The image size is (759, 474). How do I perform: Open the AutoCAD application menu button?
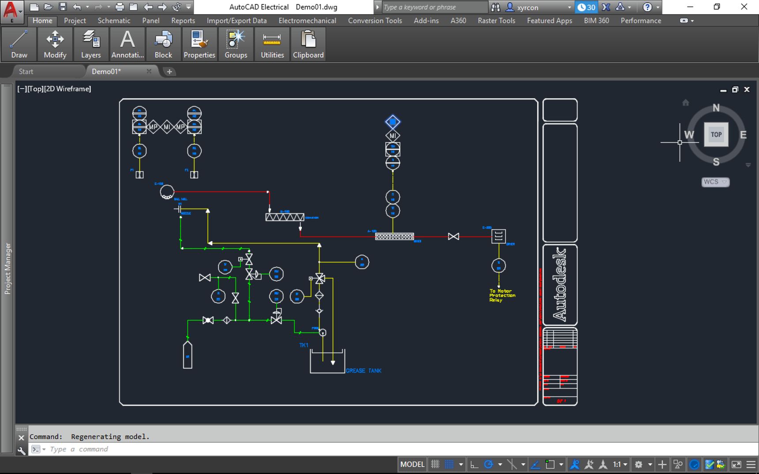click(x=11, y=11)
